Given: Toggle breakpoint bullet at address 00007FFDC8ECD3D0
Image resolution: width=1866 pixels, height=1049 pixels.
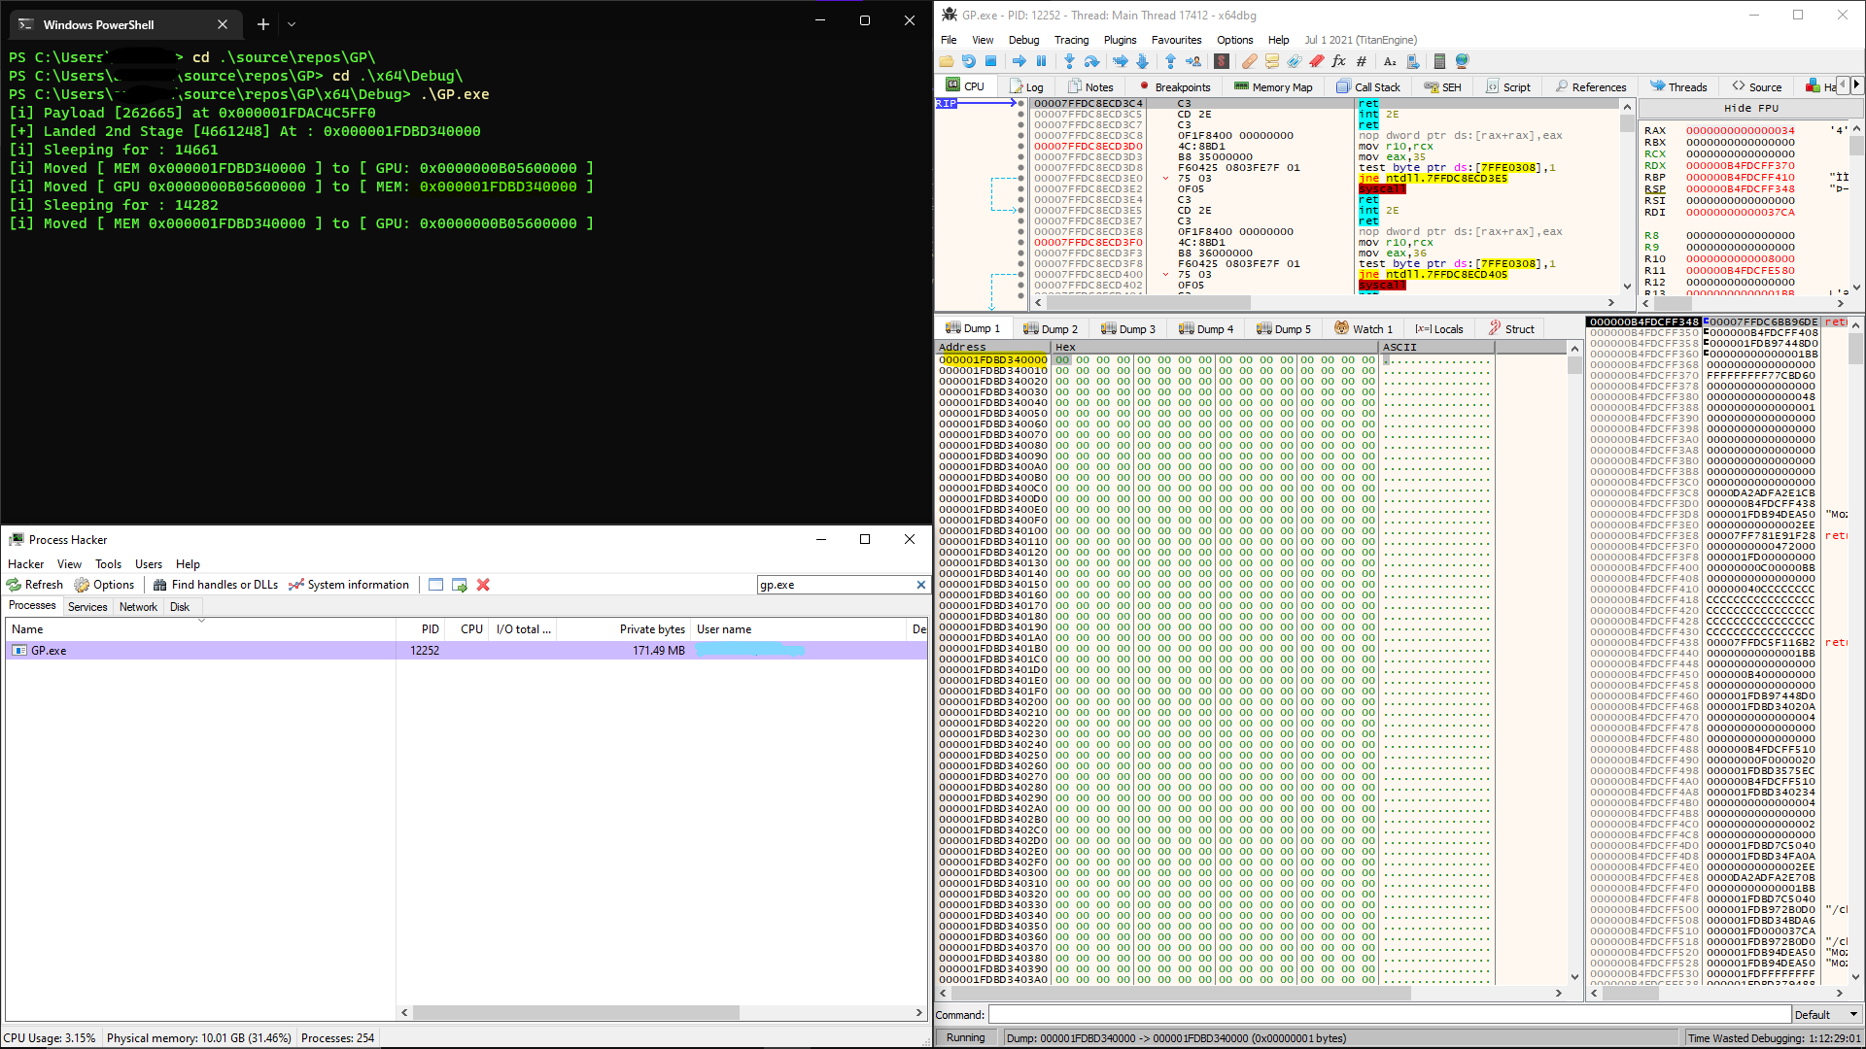Looking at the screenshot, I should tap(1020, 147).
